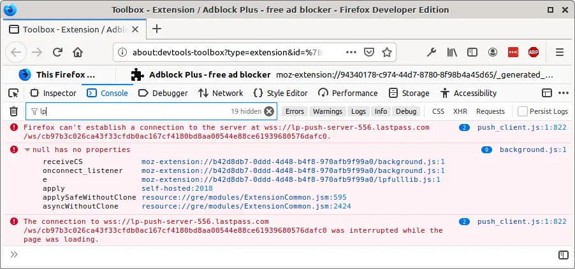Enable Persist Logs checkbox
Image resolution: width=575 pixels, height=269 pixels.
523,111
